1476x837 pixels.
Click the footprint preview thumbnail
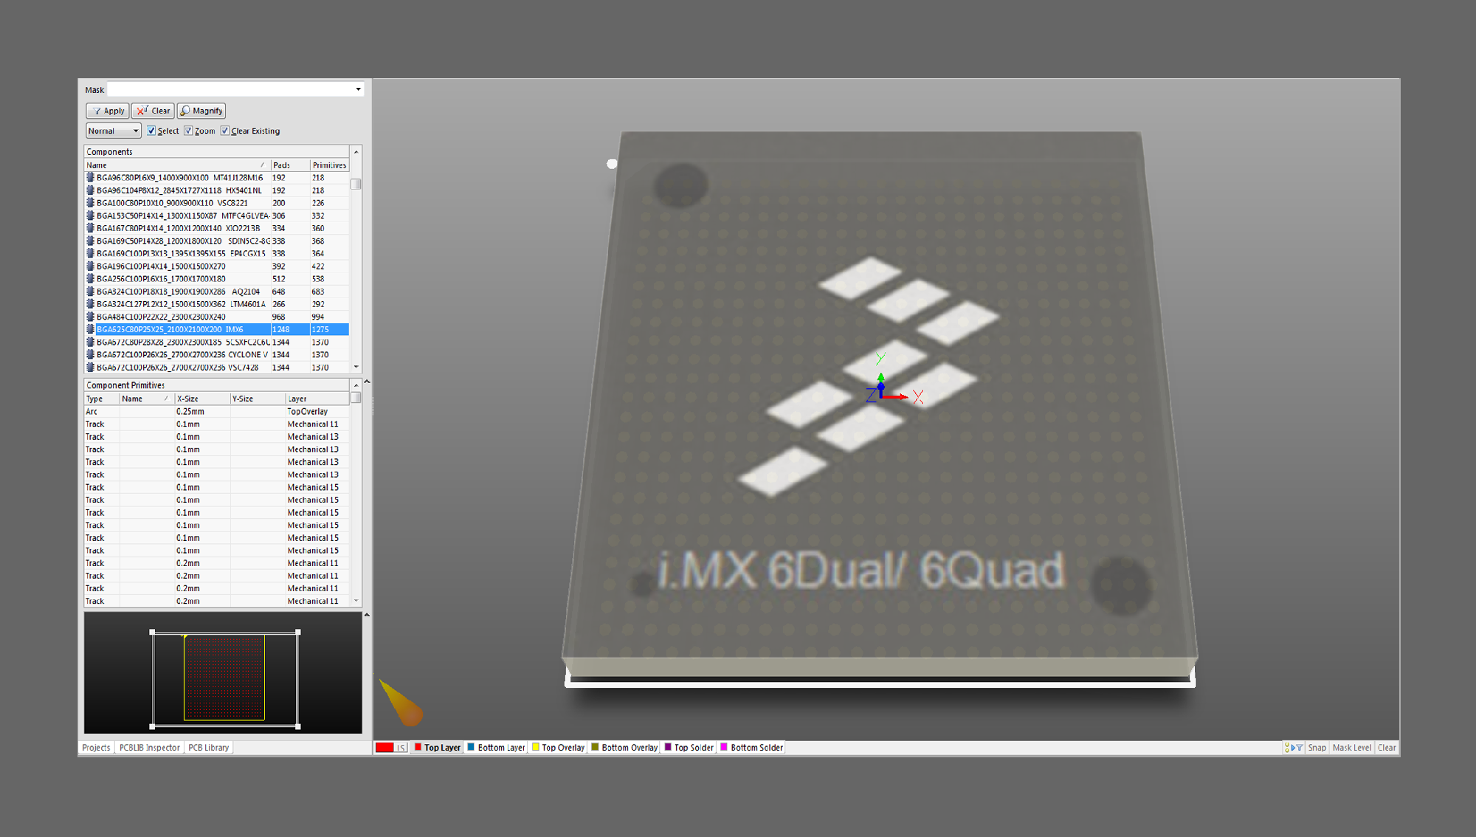point(223,673)
